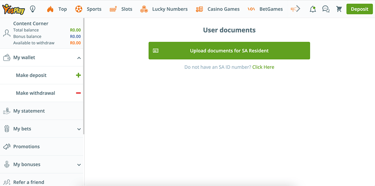
Task: Open the Slots menu item
Action: point(127,9)
